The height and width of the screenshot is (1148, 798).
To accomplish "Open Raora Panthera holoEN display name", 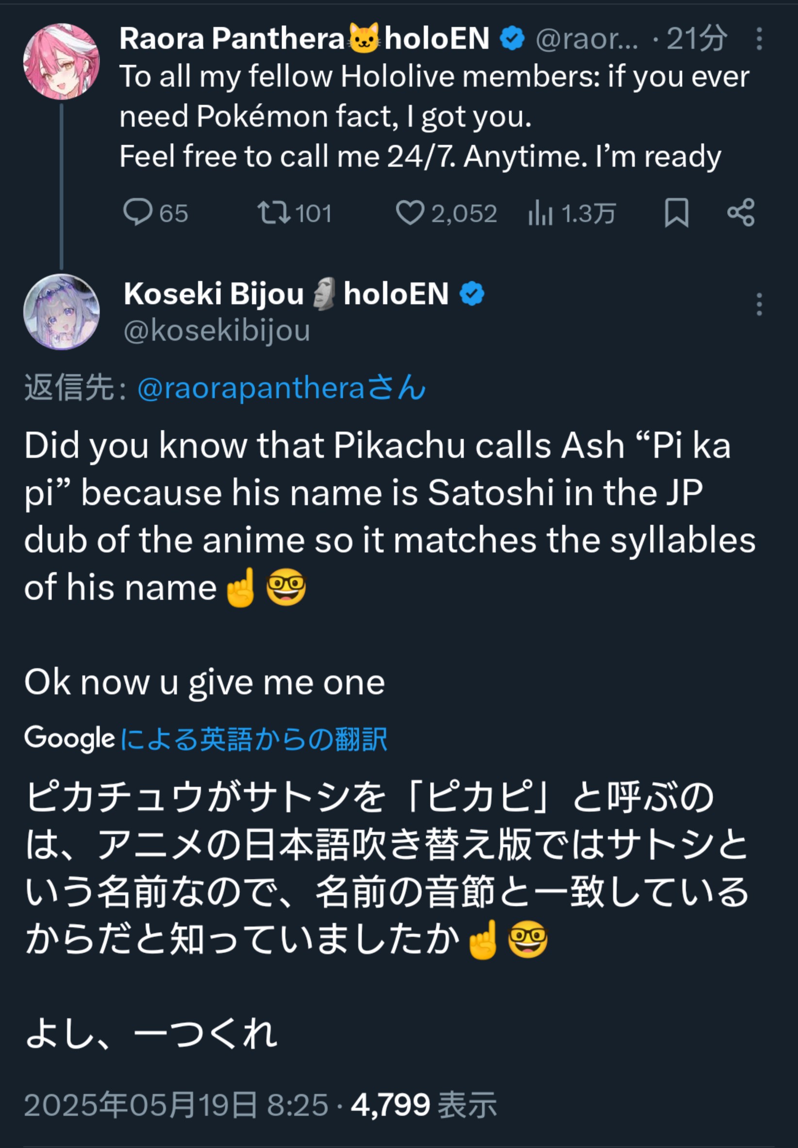I will pyautogui.click(x=304, y=38).
